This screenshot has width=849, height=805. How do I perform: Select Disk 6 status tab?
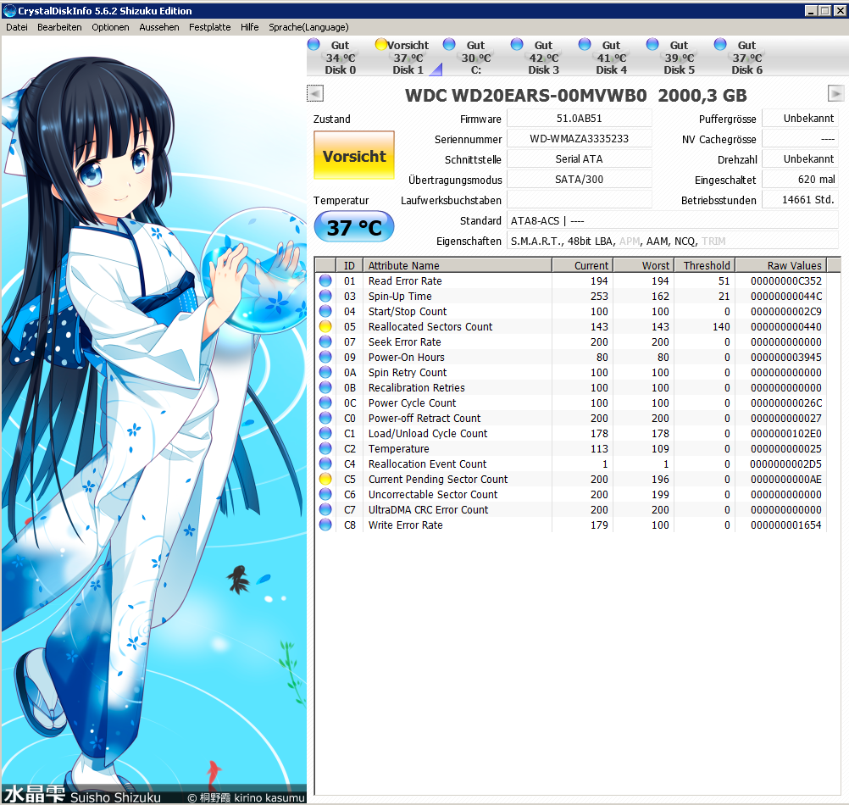point(746,57)
